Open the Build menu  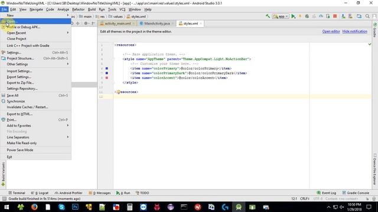[x=92, y=9]
